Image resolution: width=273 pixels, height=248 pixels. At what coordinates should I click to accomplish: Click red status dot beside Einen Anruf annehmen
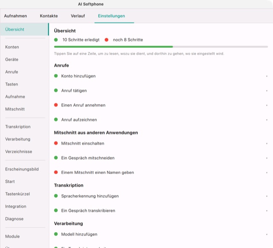tap(56, 105)
